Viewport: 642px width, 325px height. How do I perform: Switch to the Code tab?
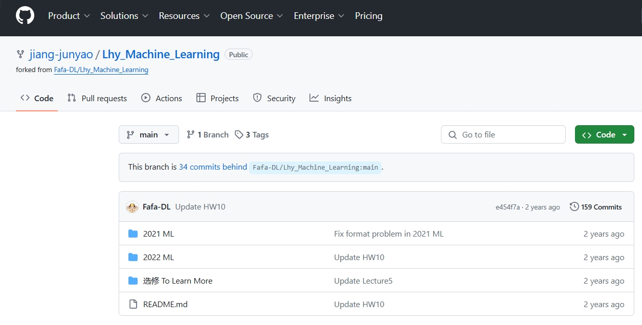pyautogui.click(x=37, y=98)
